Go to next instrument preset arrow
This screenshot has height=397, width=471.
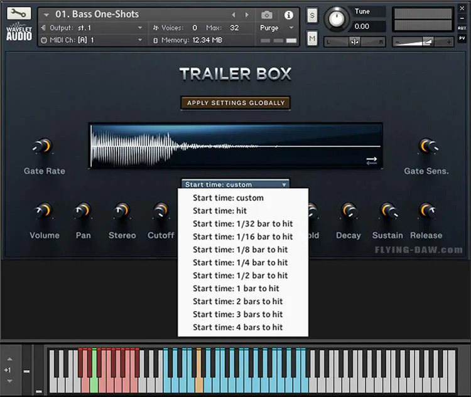tap(247, 14)
